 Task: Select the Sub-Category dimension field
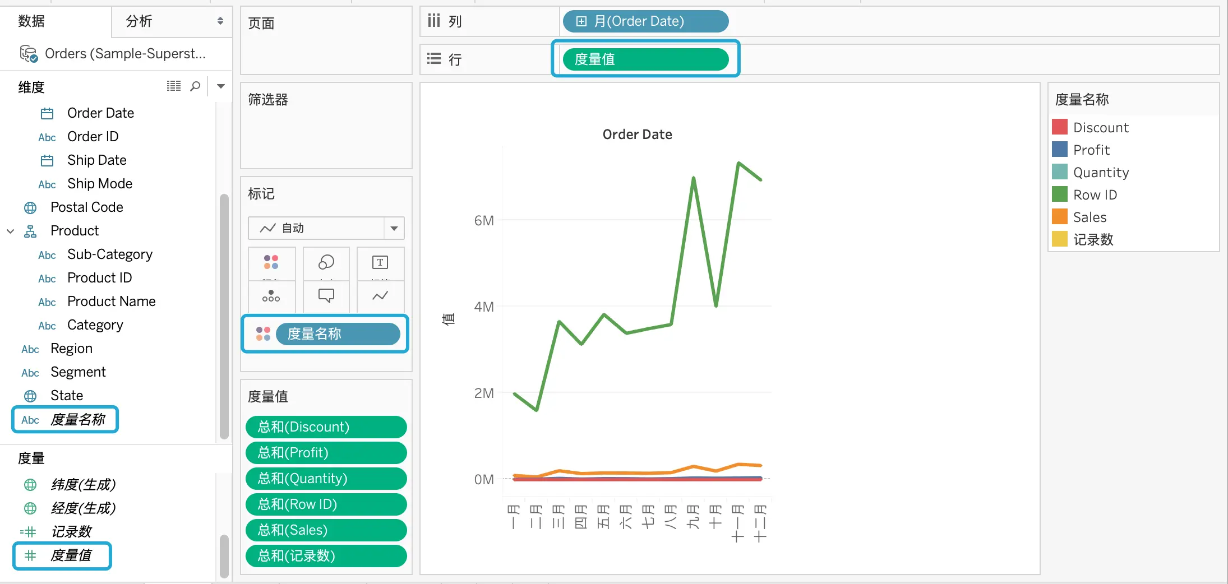(110, 254)
